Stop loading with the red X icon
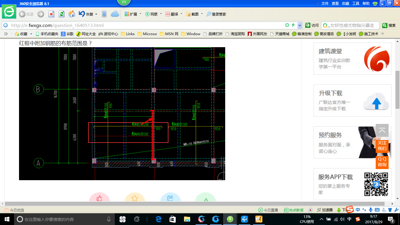Screen dimensions: 400x225 [51, 14]
